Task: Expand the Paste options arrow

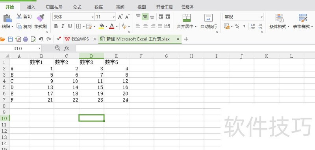Action: point(12,26)
